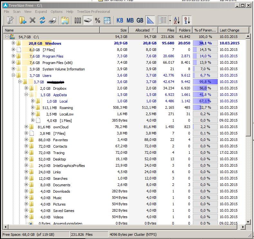Viewport: 254px width, 239px height.
Task: Click the Anwendungsdaten shortcut icon
Action: [31, 223]
